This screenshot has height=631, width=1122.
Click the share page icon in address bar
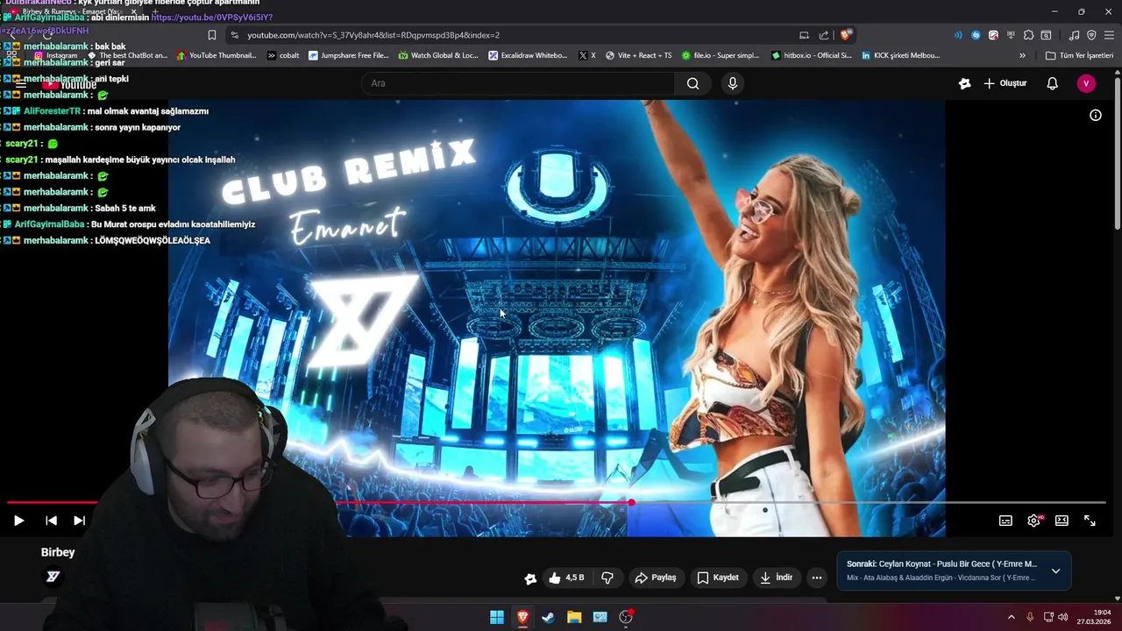(824, 35)
